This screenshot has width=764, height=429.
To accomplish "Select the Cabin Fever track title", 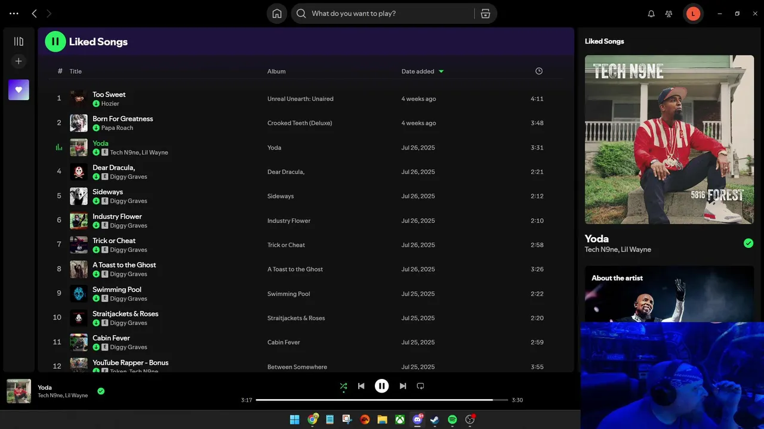I will click(x=111, y=338).
